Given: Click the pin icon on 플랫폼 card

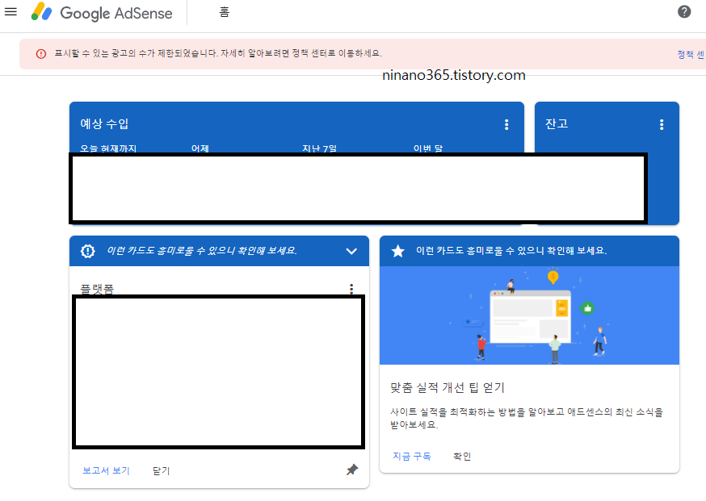Looking at the screenshot, I should (x=352, y=470).
